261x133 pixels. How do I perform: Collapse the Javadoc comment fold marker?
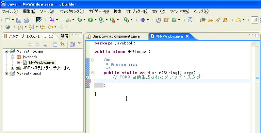[93, 60]
